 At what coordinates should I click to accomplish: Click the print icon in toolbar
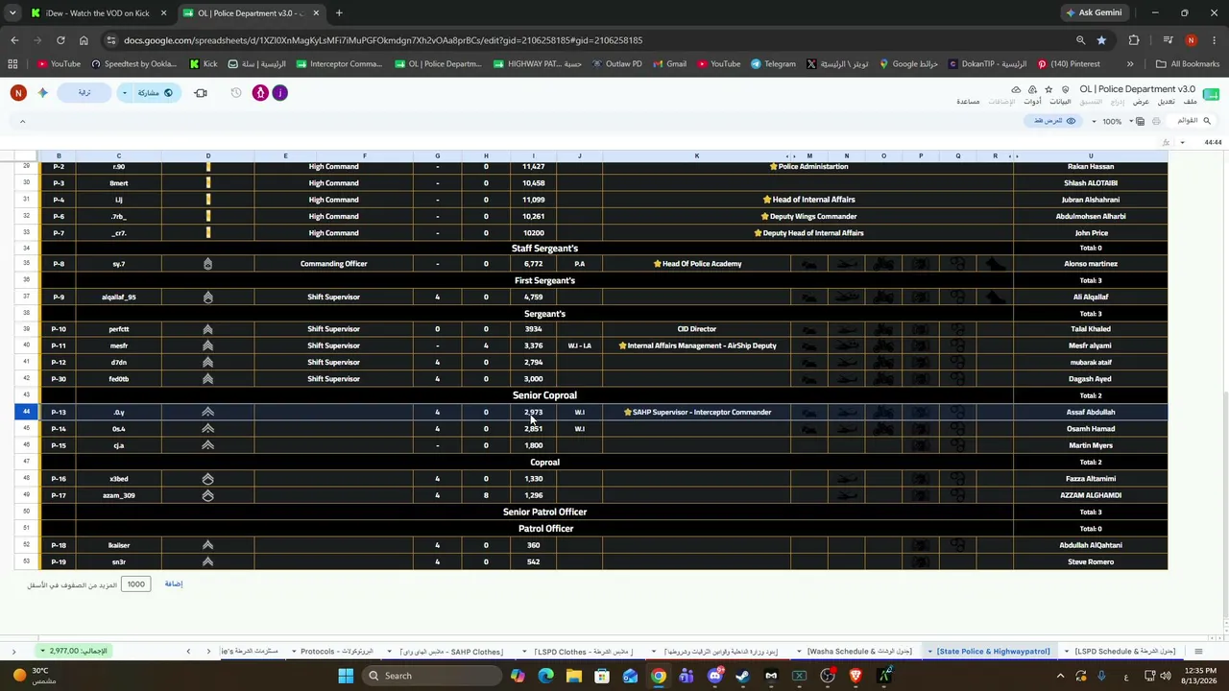coord(1156,121)
